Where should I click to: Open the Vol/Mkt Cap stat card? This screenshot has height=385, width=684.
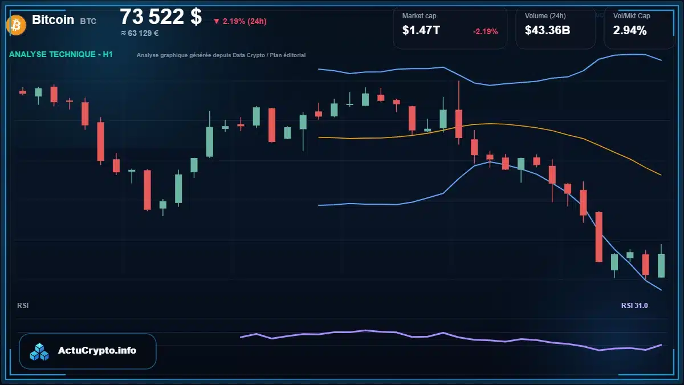click(640, 28)
